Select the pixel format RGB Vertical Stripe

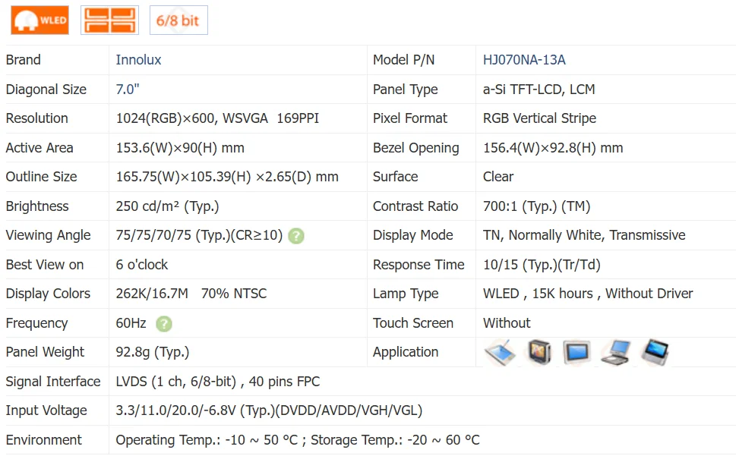[540, 118]
